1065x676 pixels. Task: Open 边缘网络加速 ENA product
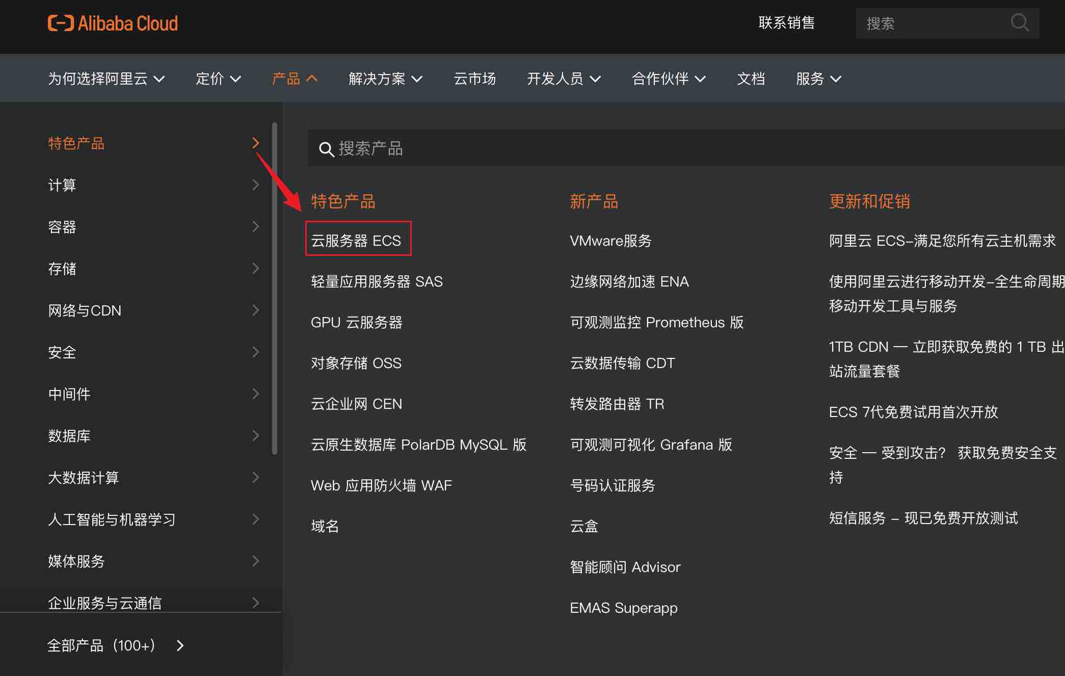tap(629, 281)
